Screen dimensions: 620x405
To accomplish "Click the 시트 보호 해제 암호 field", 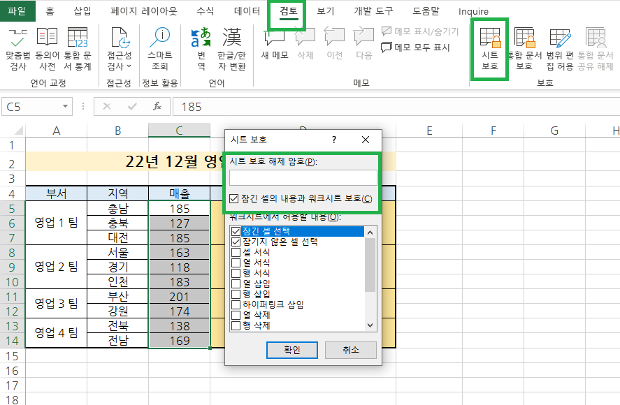I will [x=303, y=178].
